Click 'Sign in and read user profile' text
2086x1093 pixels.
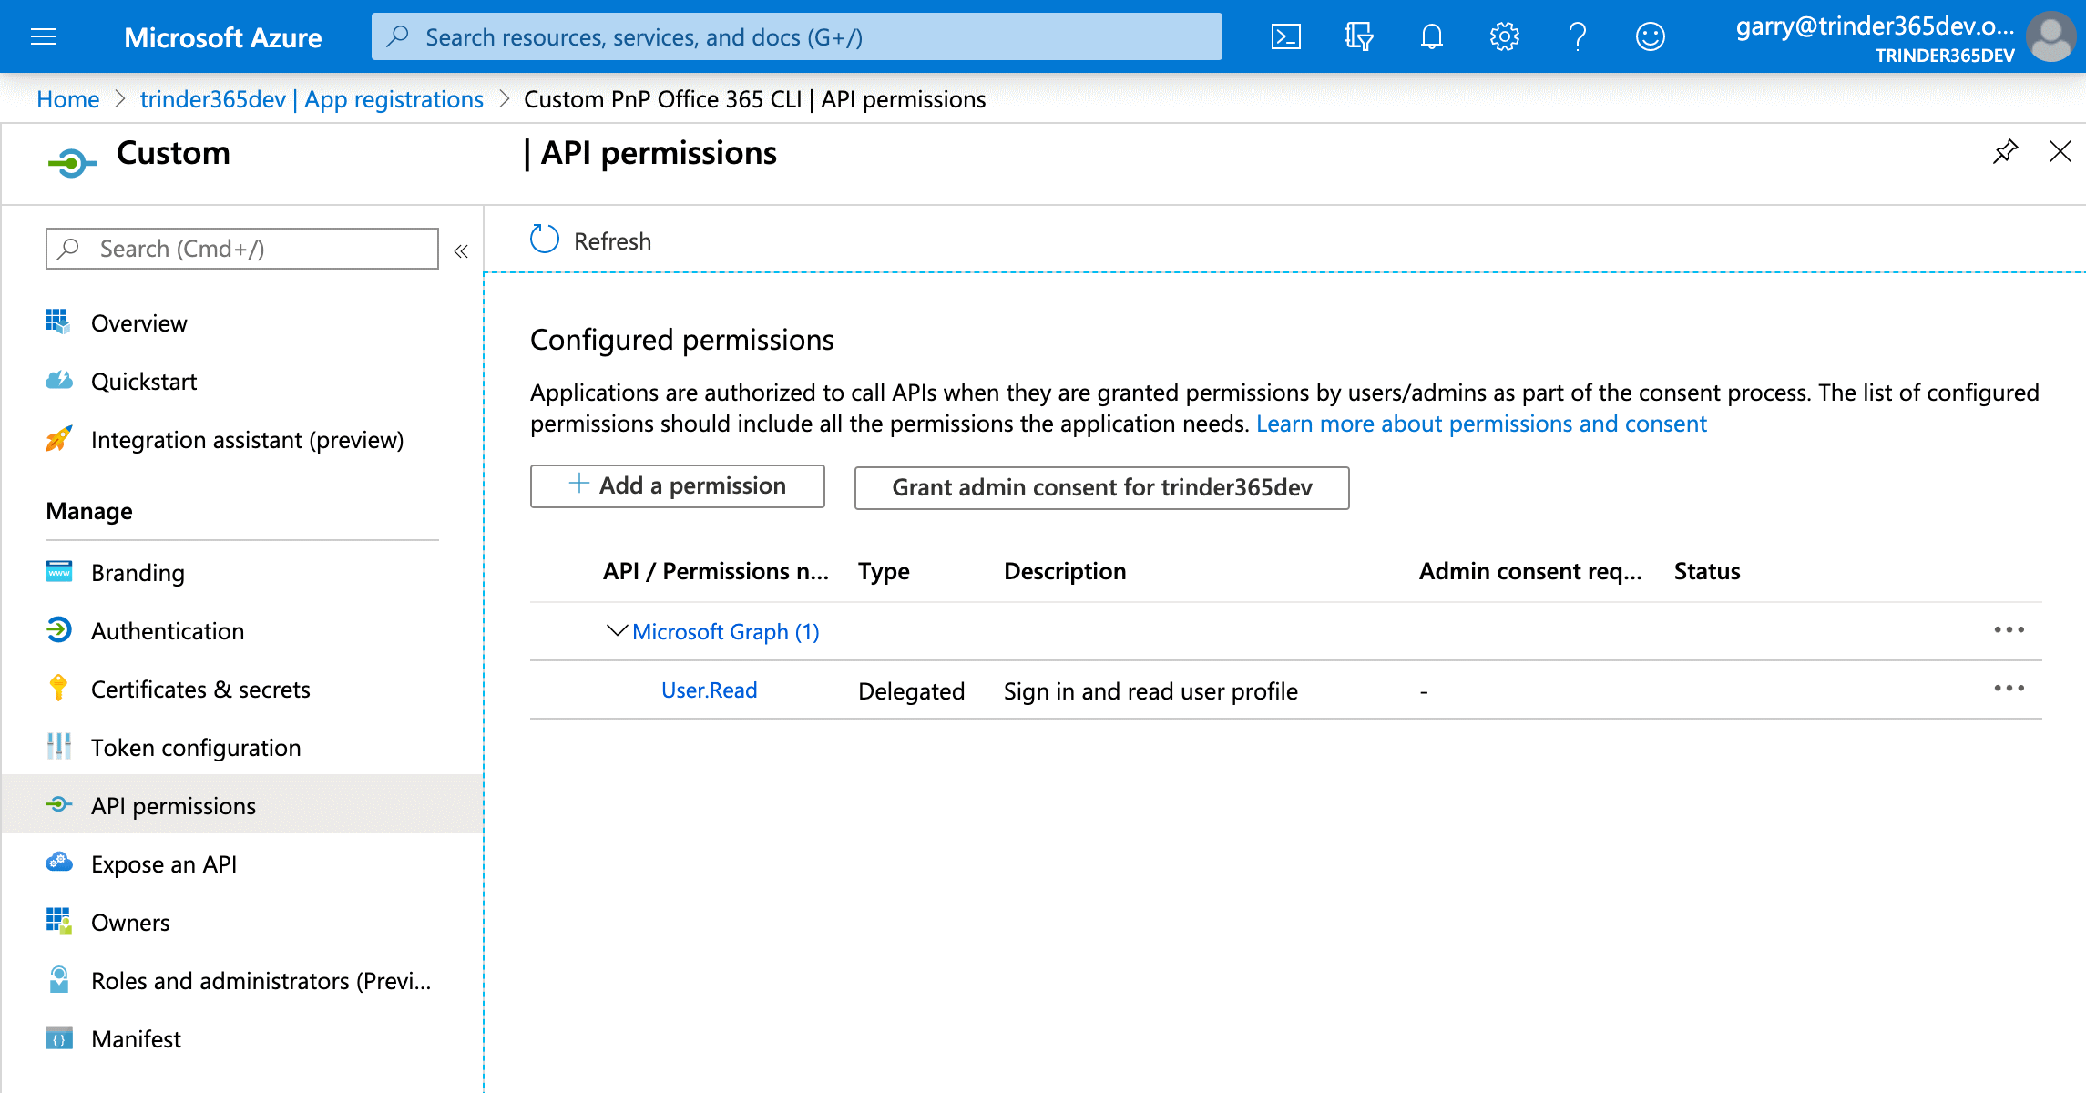(1150, 691)
